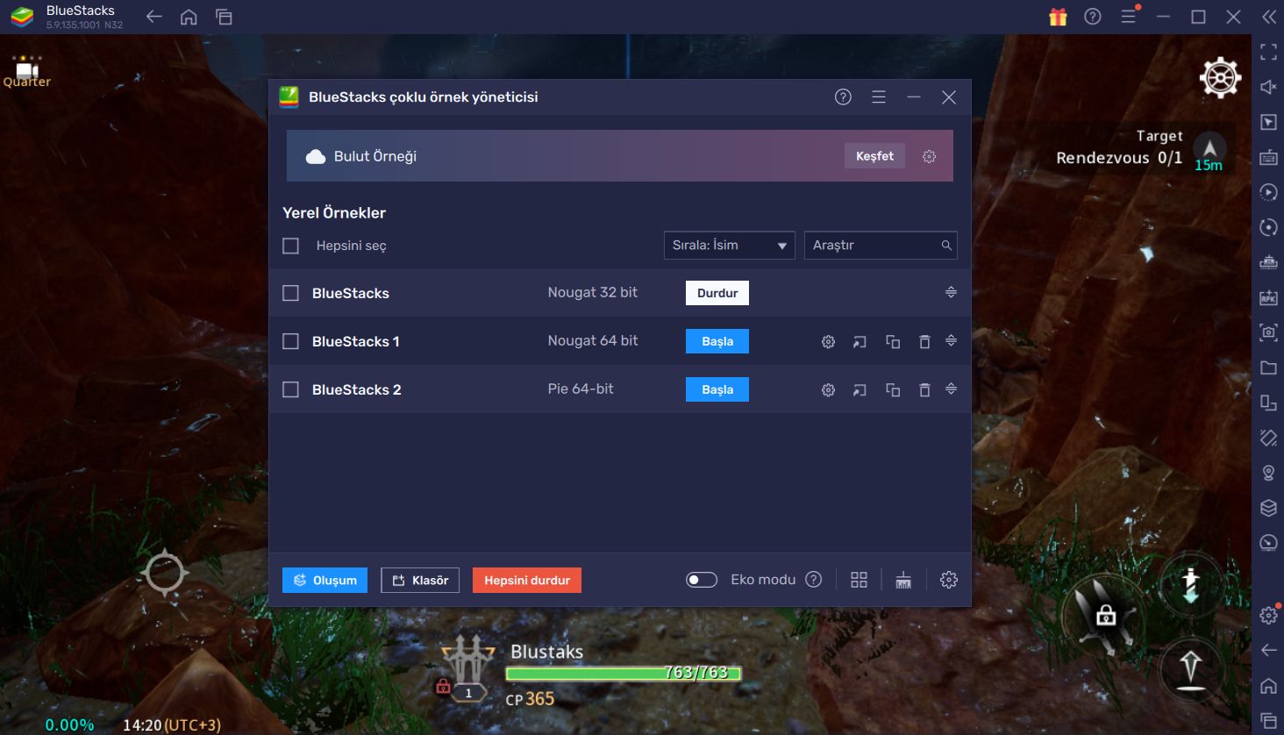Open media folder icon in side toolbar
Screen dimensions: 1284x735
point(1268,367)
